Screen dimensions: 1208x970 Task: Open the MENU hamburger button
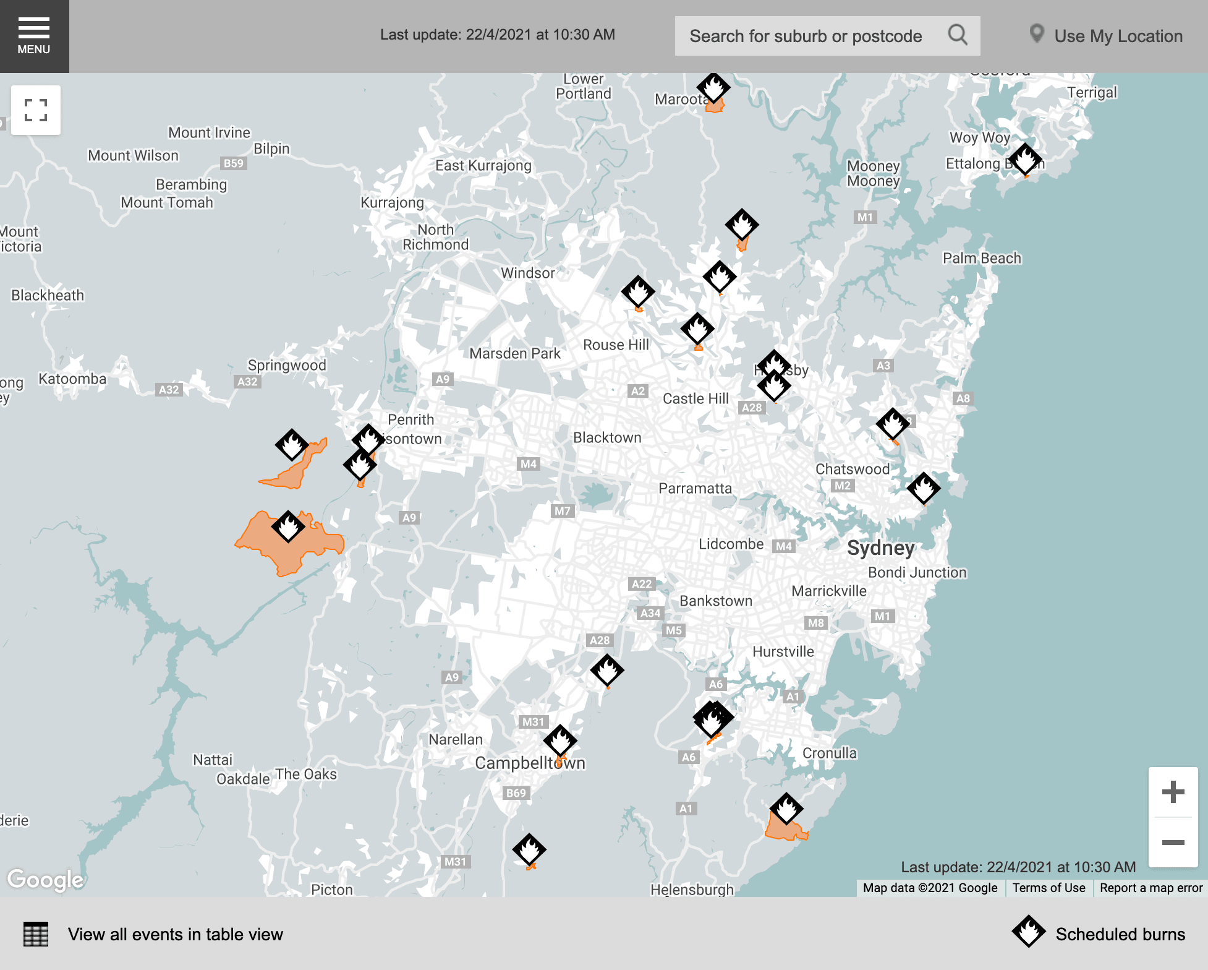click(34, 36)
